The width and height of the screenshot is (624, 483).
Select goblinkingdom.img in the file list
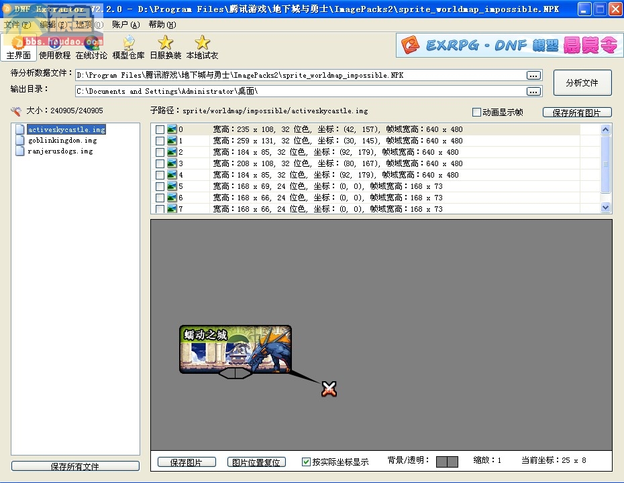(62, 140)
